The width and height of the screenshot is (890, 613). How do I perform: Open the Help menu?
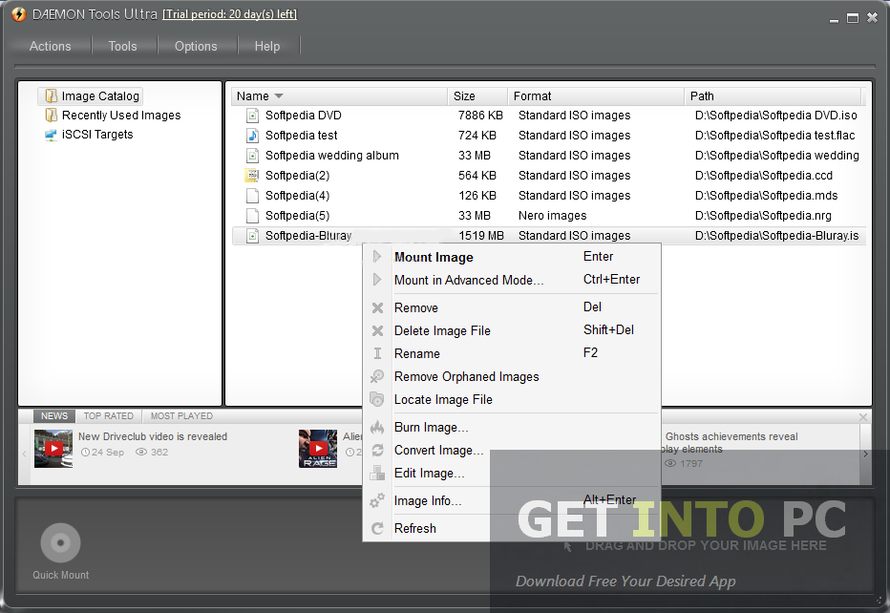[x=267, y=46]
